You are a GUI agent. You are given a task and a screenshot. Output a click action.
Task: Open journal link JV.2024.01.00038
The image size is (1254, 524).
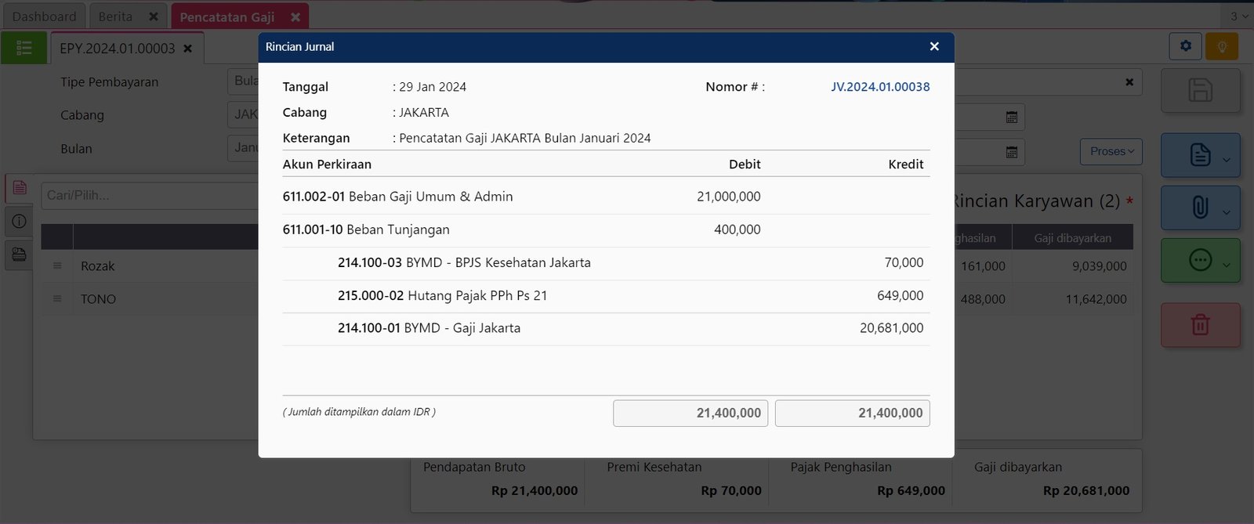[x=880, y=87]
